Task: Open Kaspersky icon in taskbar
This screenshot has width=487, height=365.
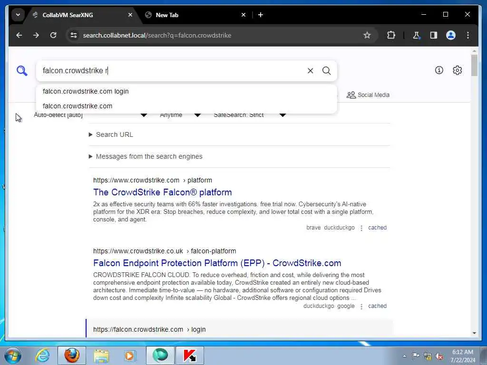Action: click(190, 355)
